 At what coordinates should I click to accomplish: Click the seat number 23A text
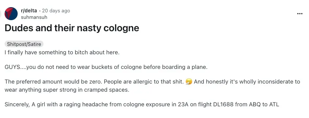point(183,104)
